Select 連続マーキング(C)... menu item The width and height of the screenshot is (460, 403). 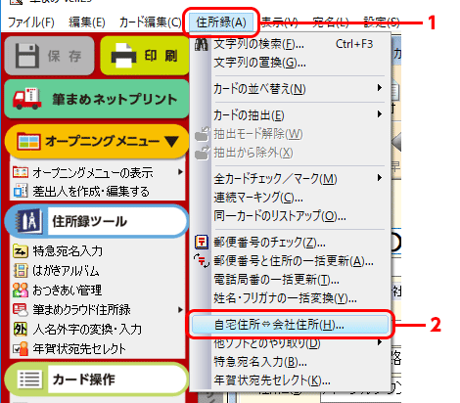pyautogui.click(x=291, y=198)
